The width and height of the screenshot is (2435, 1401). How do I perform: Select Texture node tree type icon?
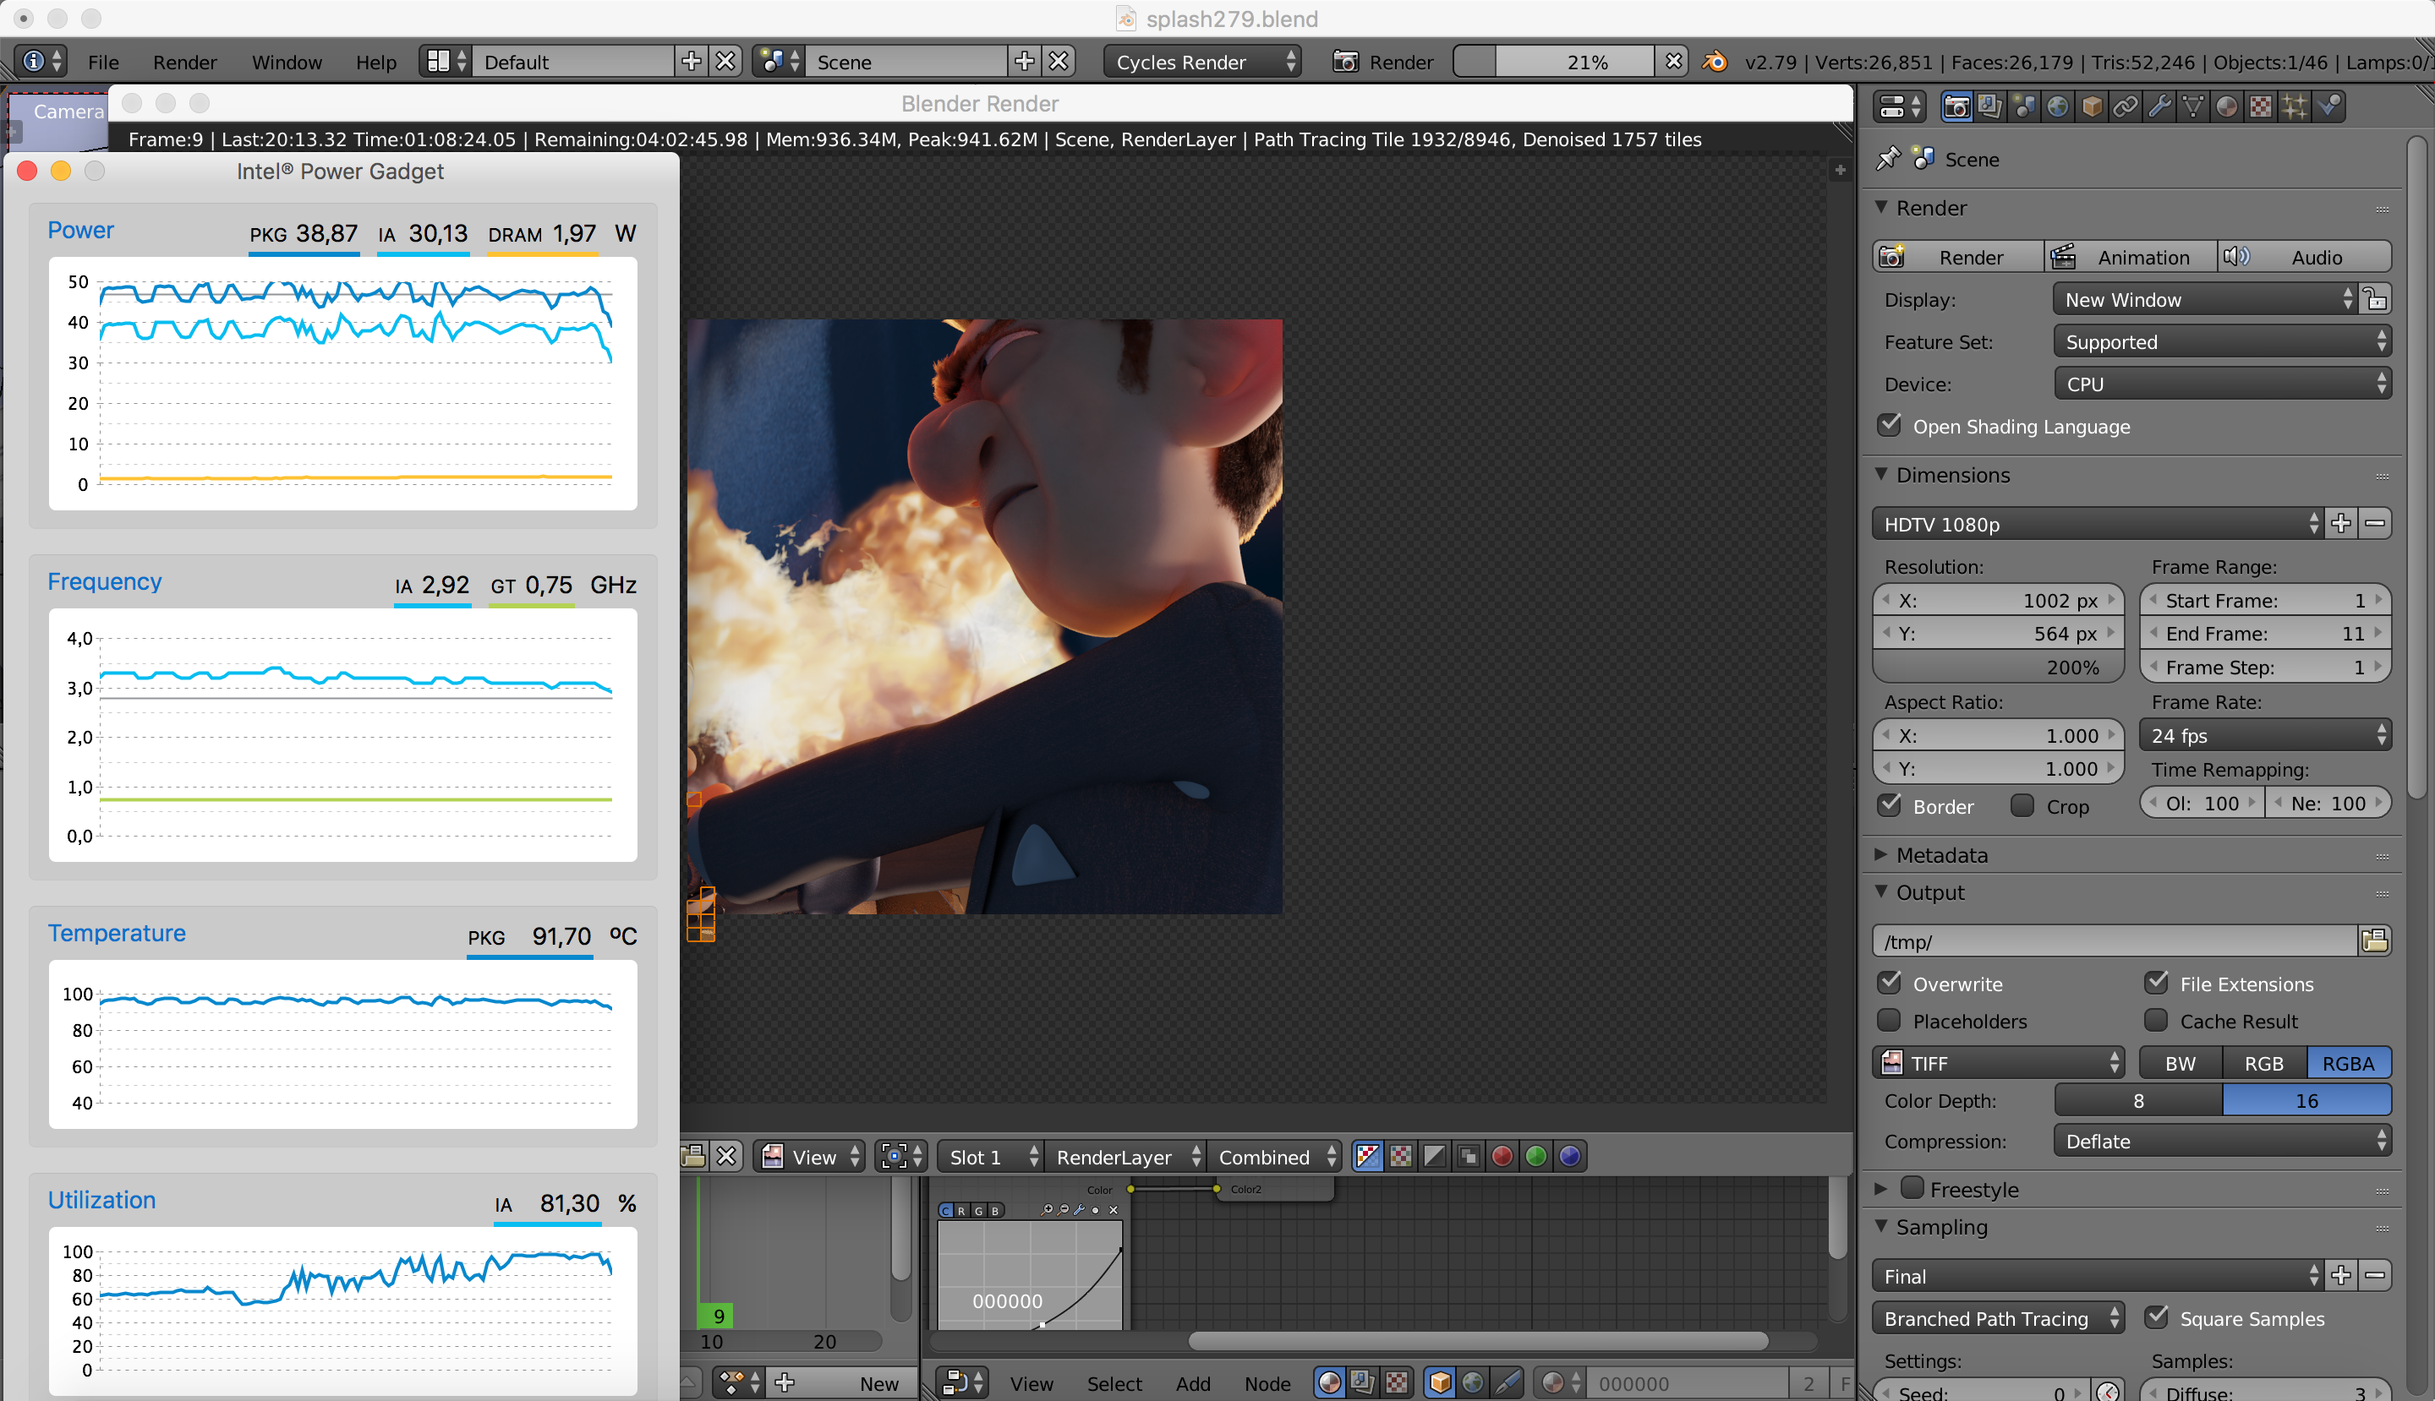(1397, 1382)
